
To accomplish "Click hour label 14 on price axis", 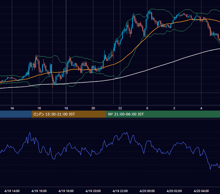I will (12, 108).
